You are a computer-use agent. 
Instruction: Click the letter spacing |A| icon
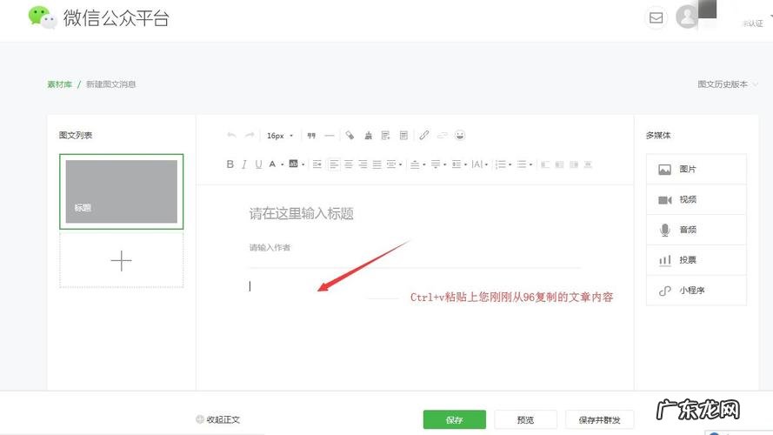click(476, 164)
